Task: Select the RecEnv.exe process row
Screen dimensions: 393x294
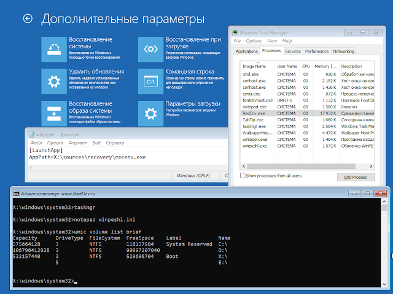Action: 307,113
